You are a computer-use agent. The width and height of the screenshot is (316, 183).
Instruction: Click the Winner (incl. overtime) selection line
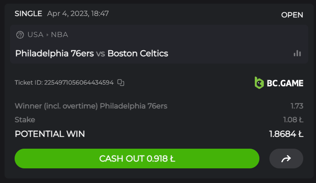(x=91, y=106)
